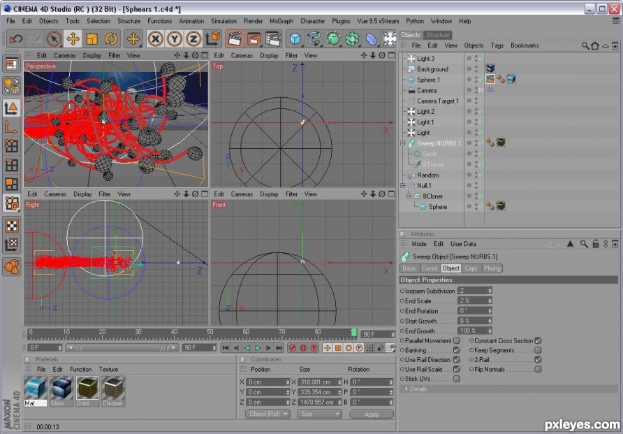The height and width of the screenshot is (434, 623).
Task: Open the spline tools icon
Action: click(x=314, y=39)
